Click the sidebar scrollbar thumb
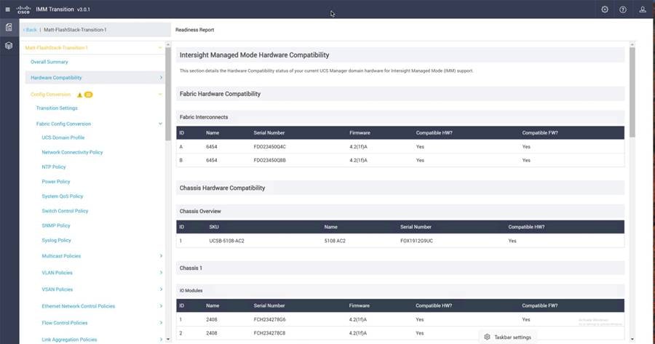The width and height of the screenshot is (655, 344). pyautogui.click(x=168, y=94)
